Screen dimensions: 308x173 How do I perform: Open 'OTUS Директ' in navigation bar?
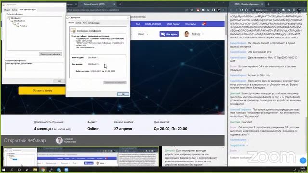[173, 24]
